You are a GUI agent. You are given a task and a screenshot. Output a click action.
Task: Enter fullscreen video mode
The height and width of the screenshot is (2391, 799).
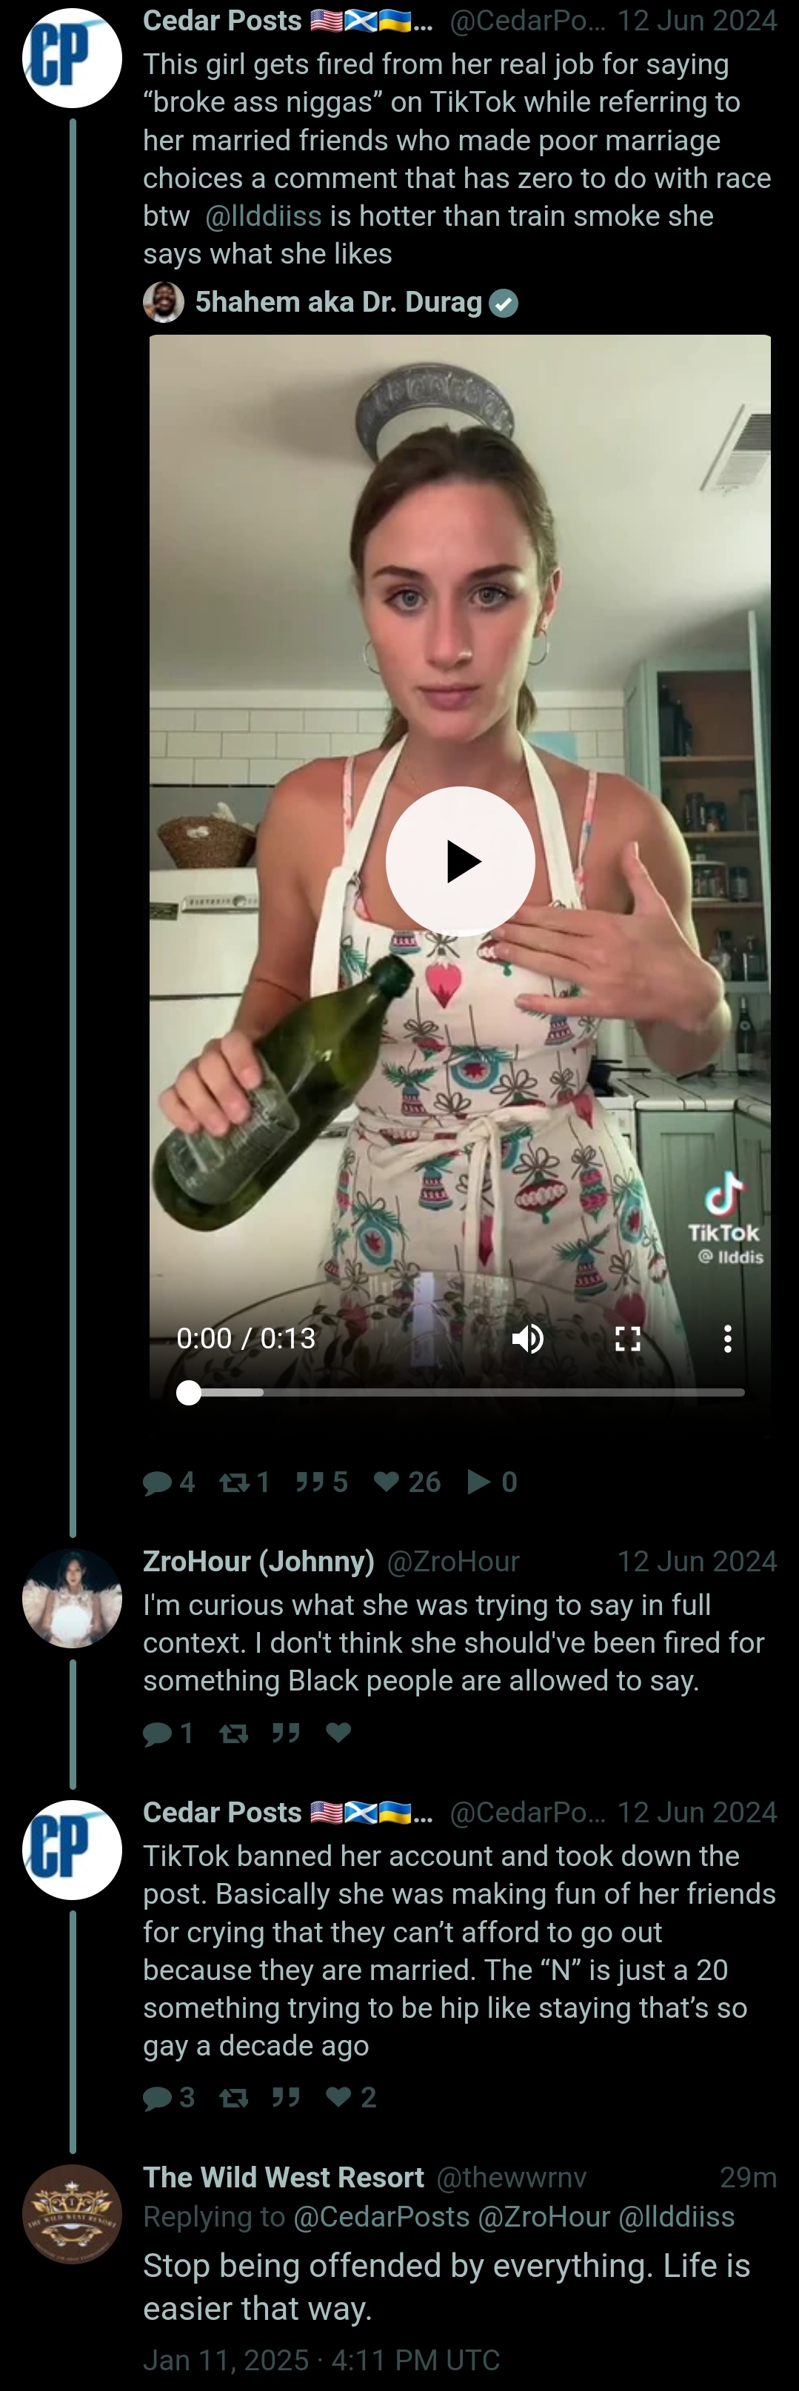(x=628, y=1339)
